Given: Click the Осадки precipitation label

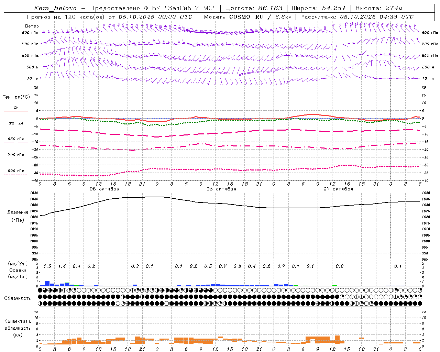Looking at the screenshot, I should pyautogui.click(x=18, y=270).
